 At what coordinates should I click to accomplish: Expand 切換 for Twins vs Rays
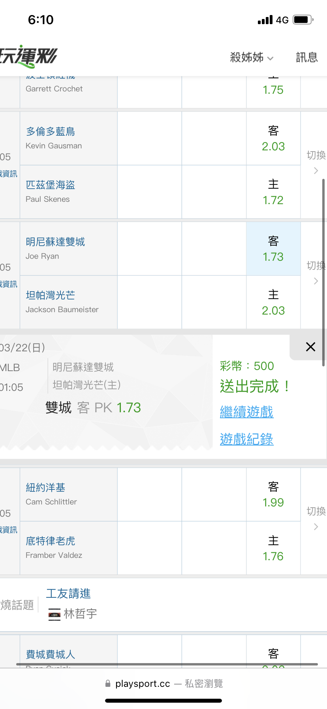click(316, 272)
